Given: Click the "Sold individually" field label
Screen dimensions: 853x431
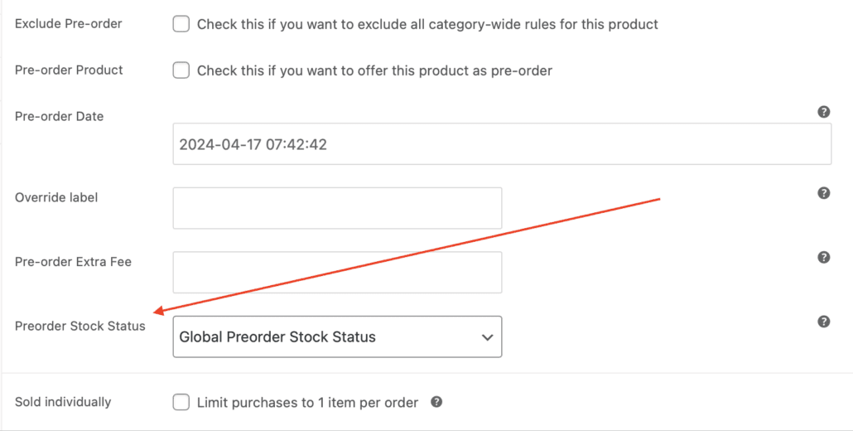Looking at the screenshot, I should point(63,402).
